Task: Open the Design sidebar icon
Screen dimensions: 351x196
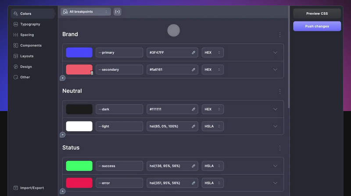Action: click(x=16, y=66)
